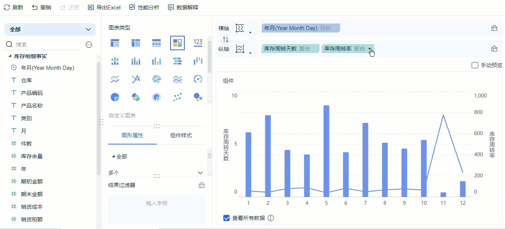Clear the 结果过滤器 with eraser icon
The width and height of the screenshot is (506, 229).
tap(202, 185)
